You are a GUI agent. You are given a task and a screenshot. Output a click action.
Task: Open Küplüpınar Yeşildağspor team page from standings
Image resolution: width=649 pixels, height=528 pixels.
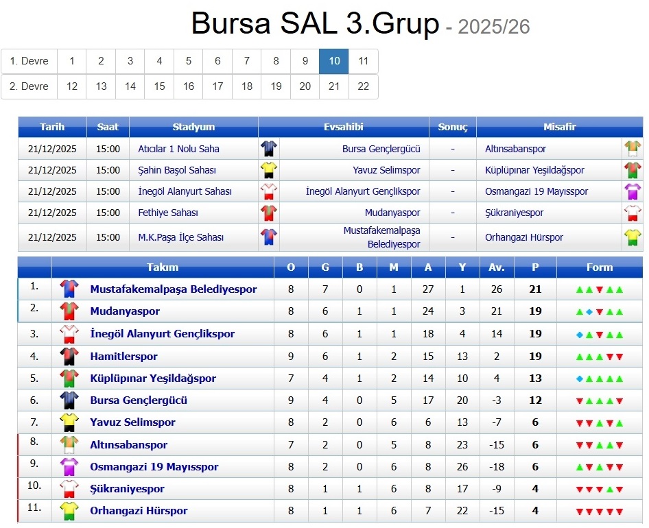153,379
